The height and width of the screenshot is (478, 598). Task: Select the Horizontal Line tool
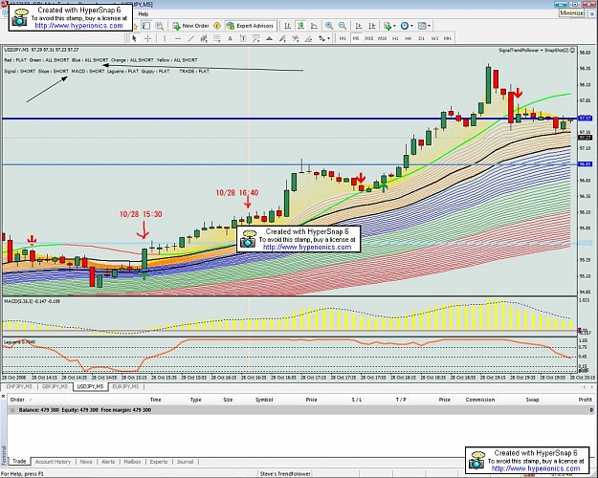pos(178,38)
